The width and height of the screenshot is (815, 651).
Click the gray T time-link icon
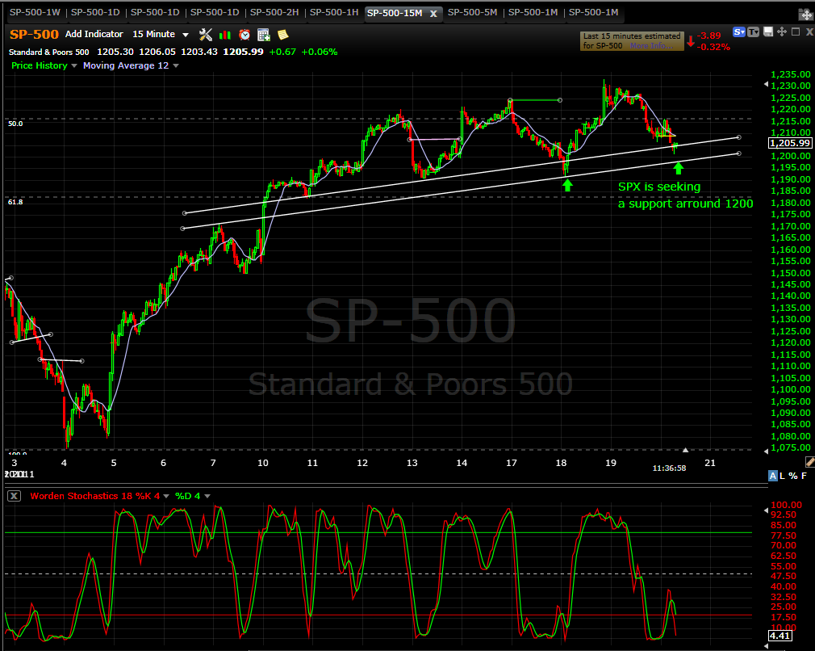(x=753, y=31)
